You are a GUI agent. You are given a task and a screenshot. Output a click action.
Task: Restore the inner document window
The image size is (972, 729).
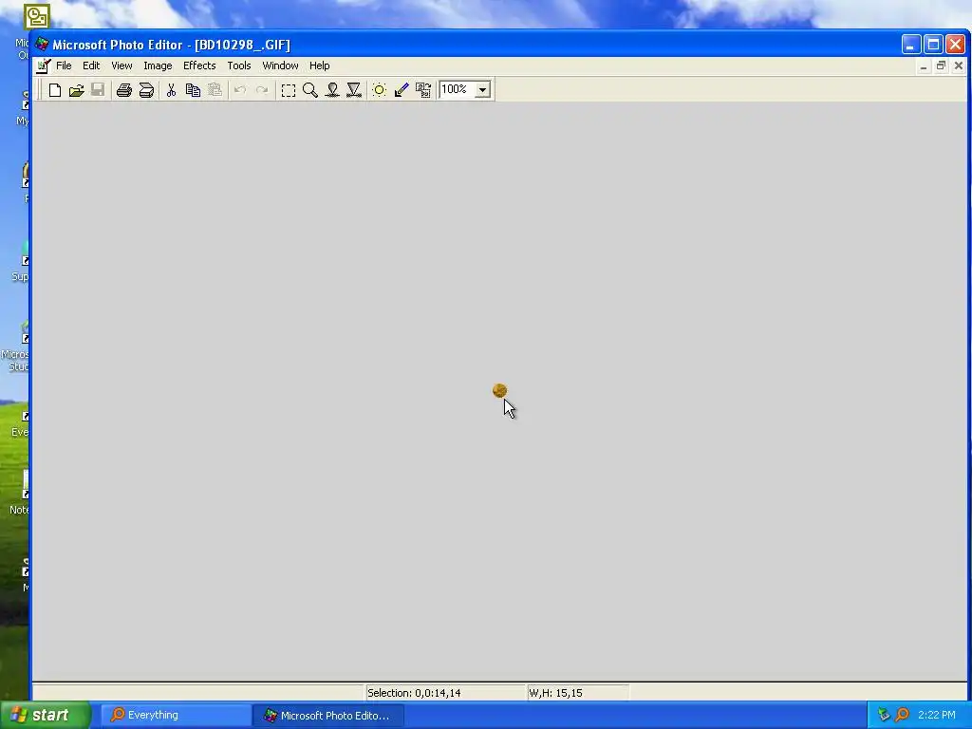click(x=941, y=65)
